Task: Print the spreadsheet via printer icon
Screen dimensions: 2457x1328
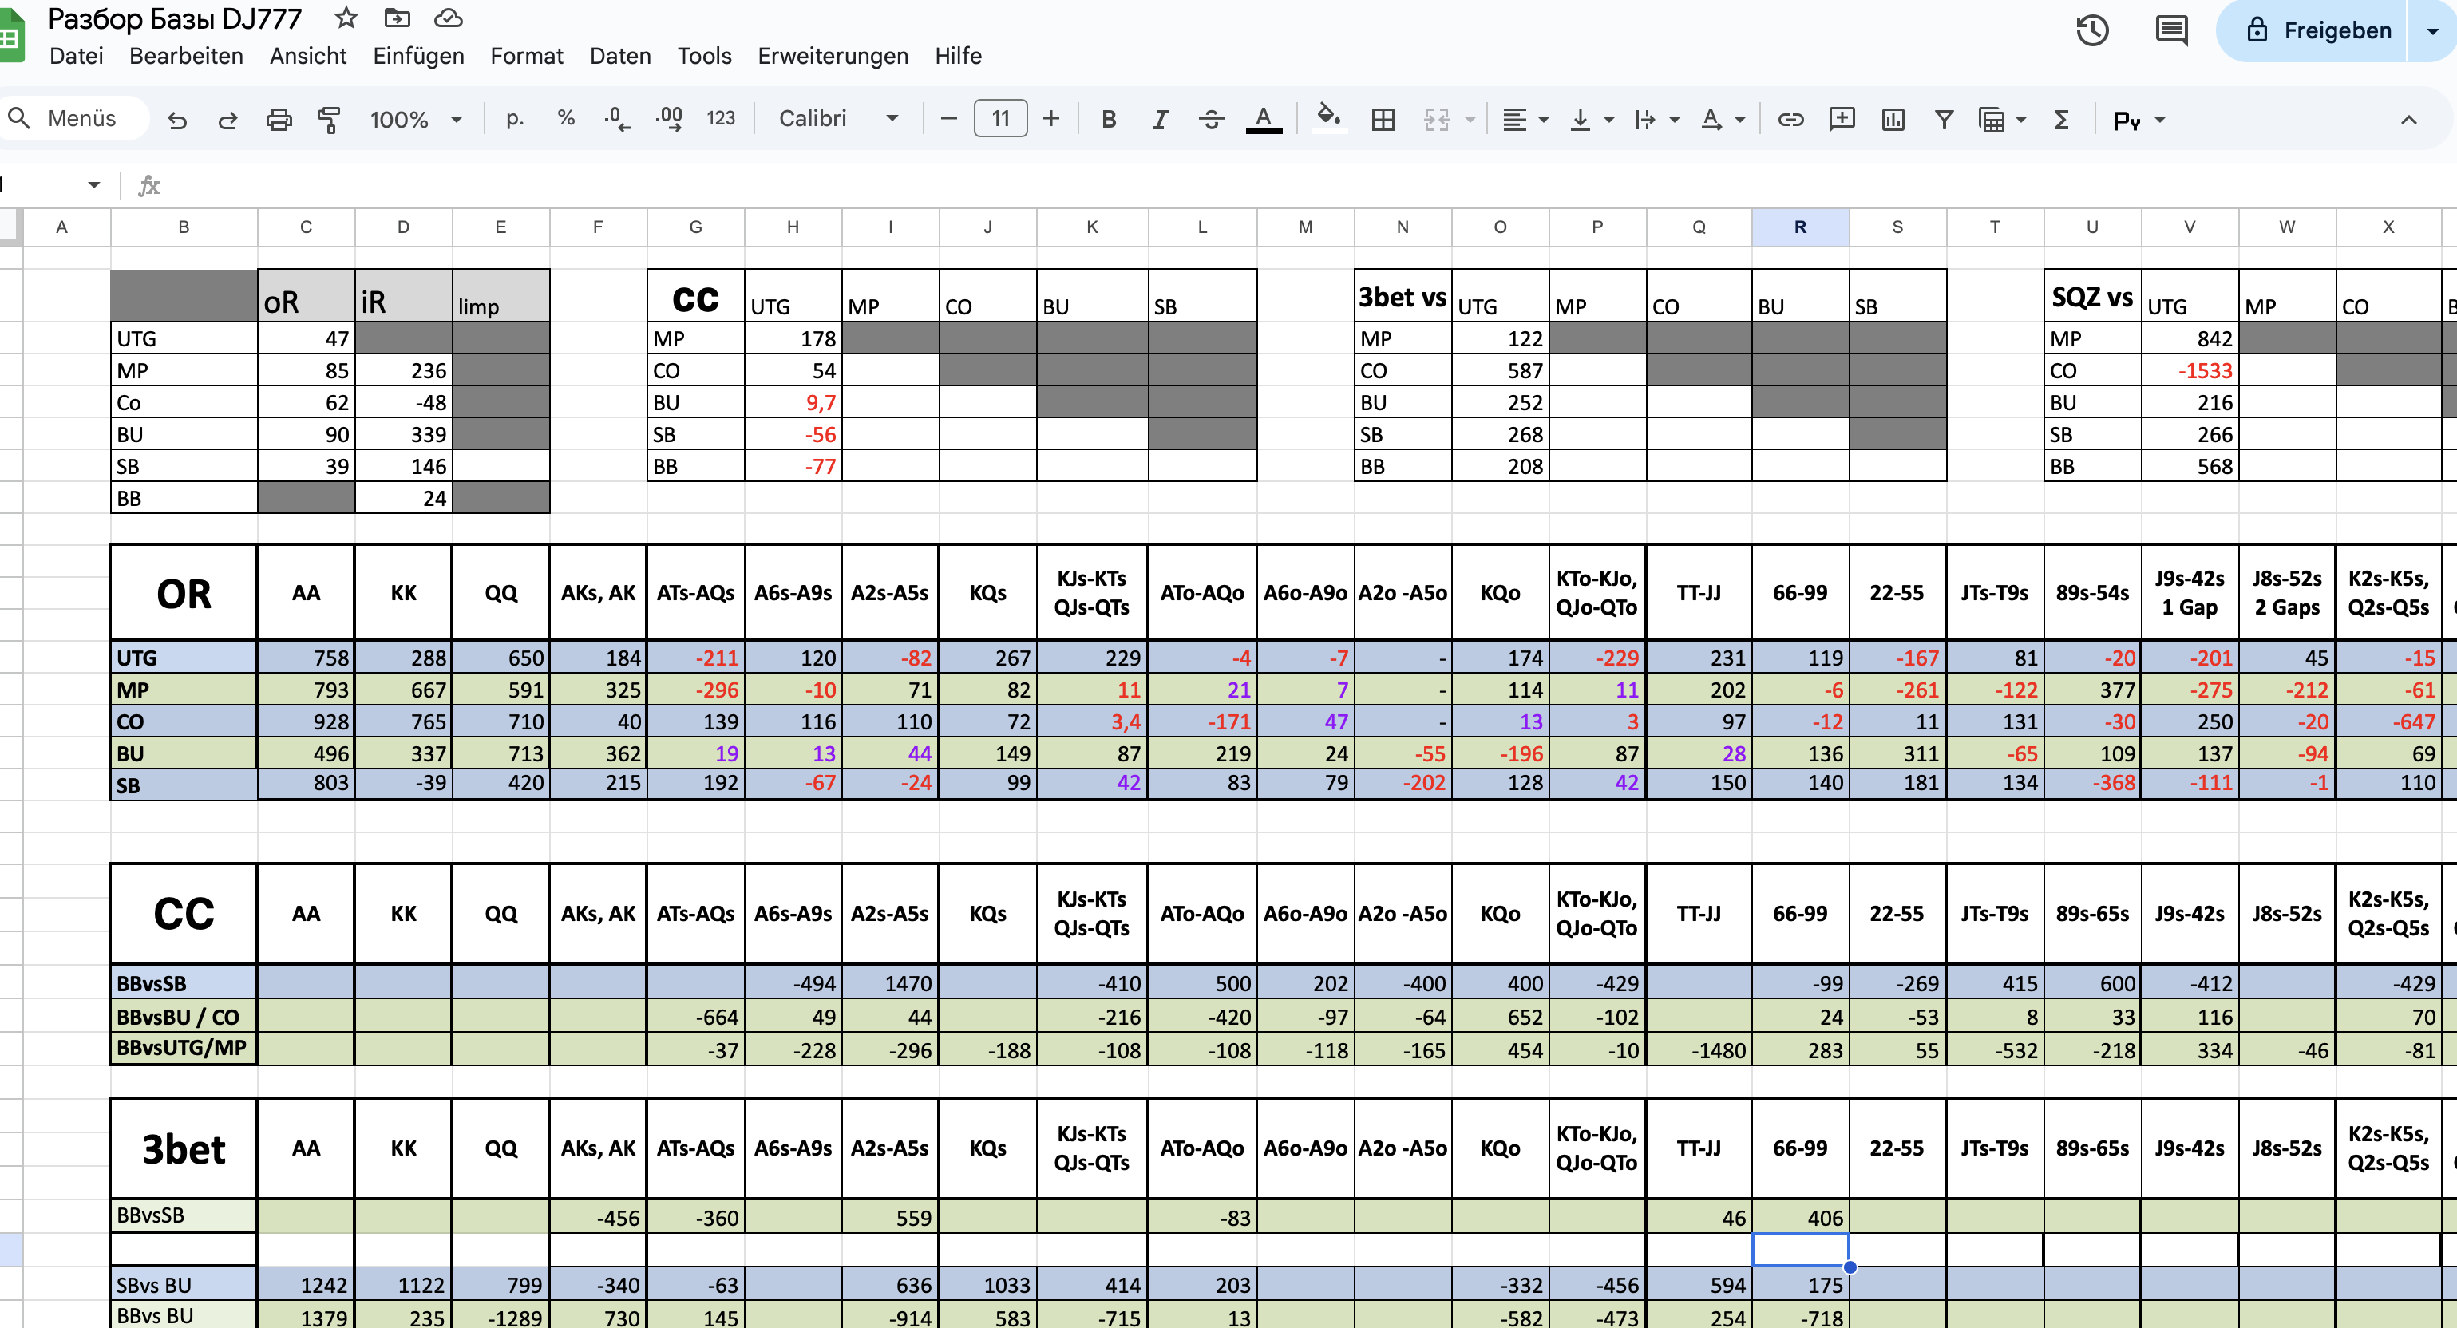Action: 279,119
